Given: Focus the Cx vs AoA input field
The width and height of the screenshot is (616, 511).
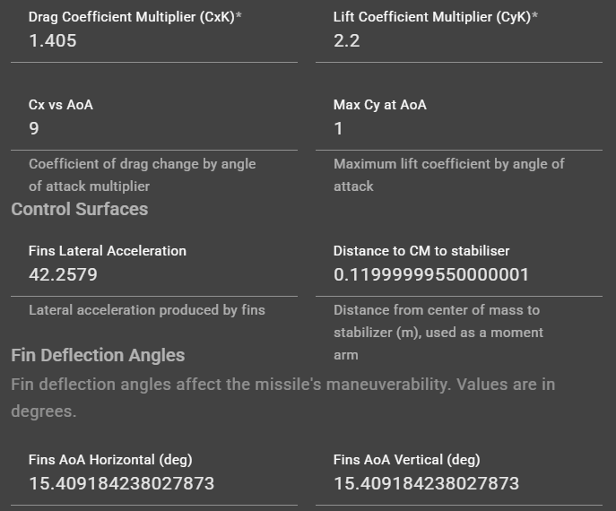Looking at the screenshot, I should coord(152,128).
